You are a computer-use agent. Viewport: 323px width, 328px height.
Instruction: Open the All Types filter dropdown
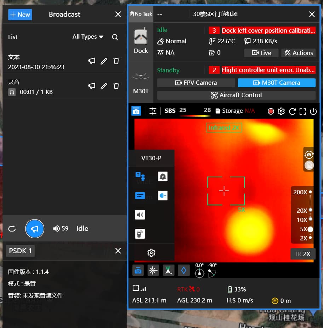point(87,37)
